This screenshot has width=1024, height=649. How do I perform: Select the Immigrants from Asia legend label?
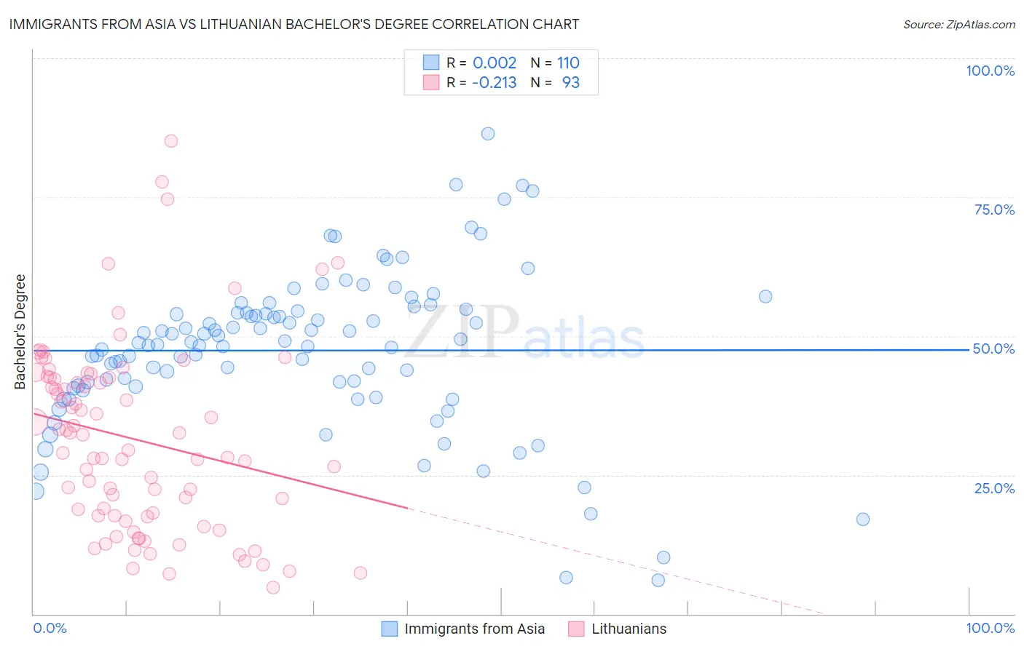pos(475,629)
